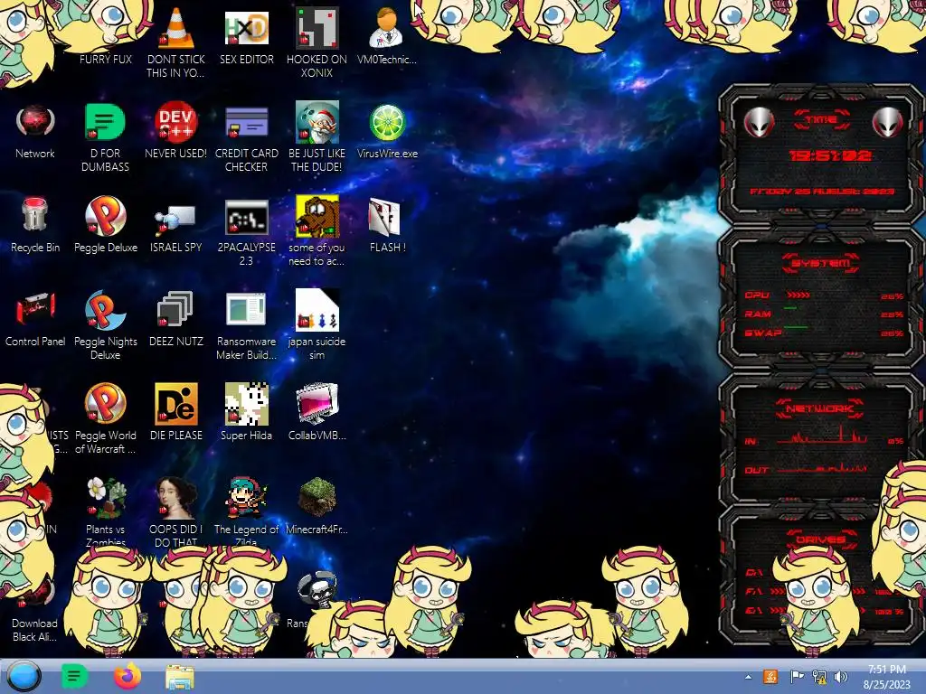Open the DEEZ NUTZ shortcut
926x694 pixels.
tap(176, 319)
